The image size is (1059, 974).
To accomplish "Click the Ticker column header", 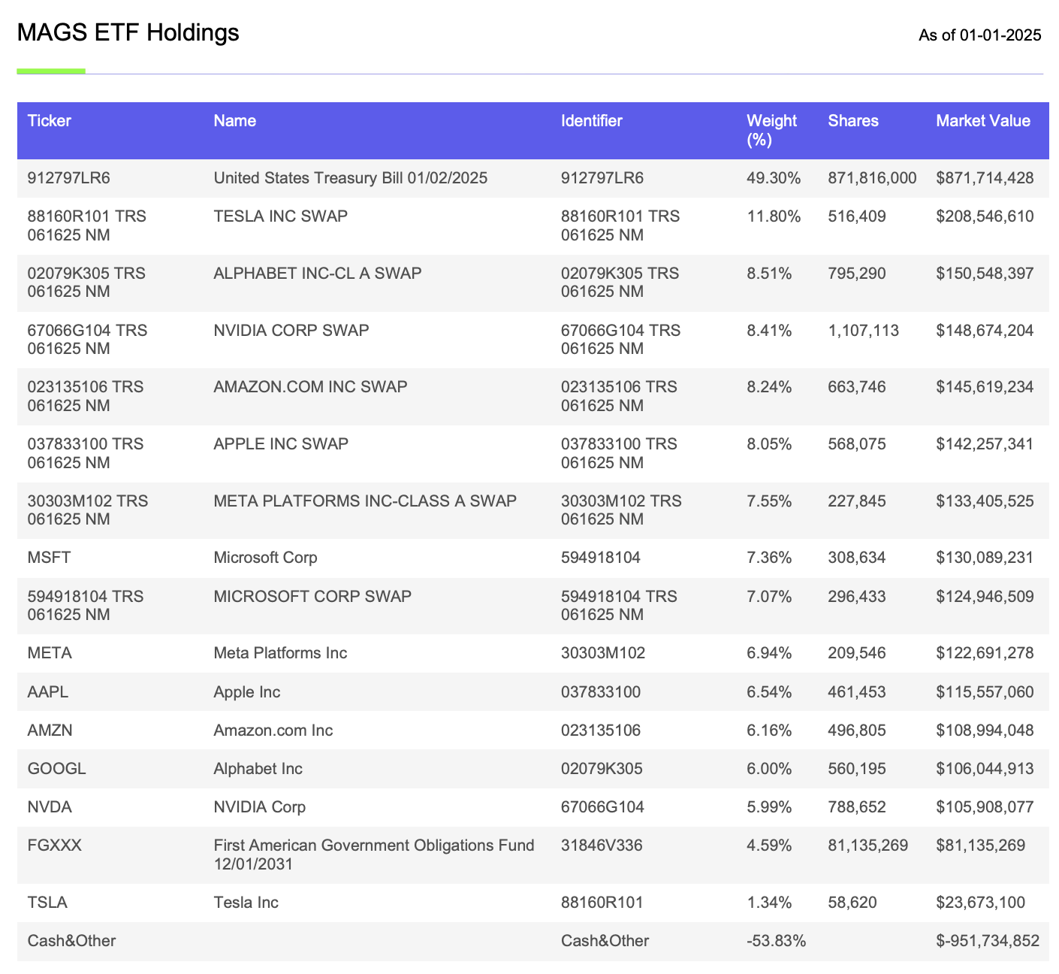I will point(50,121).
